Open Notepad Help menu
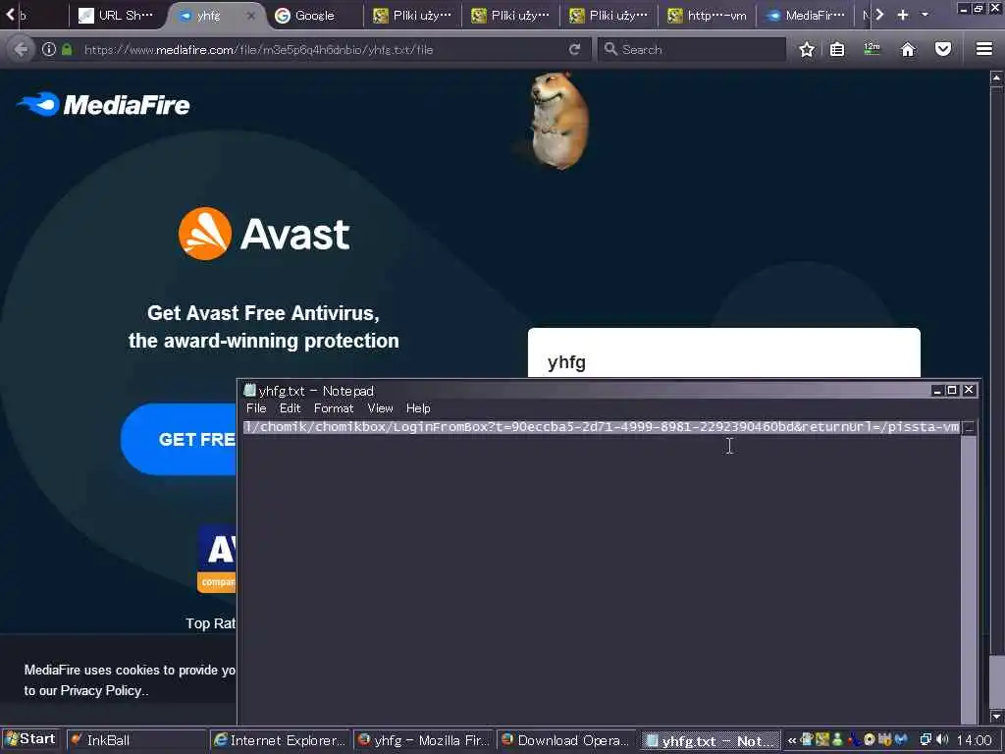The image size is (1005, 754). 418,408
